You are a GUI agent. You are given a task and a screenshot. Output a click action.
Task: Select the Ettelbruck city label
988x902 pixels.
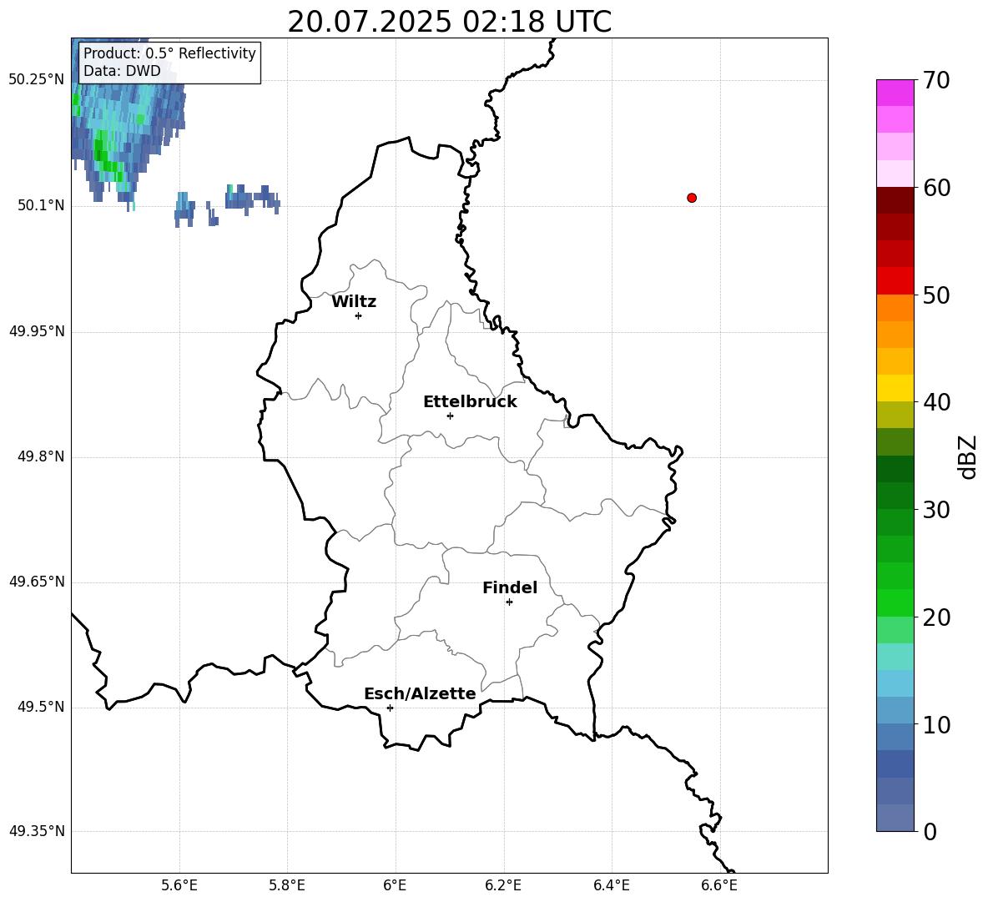[470, 402]
